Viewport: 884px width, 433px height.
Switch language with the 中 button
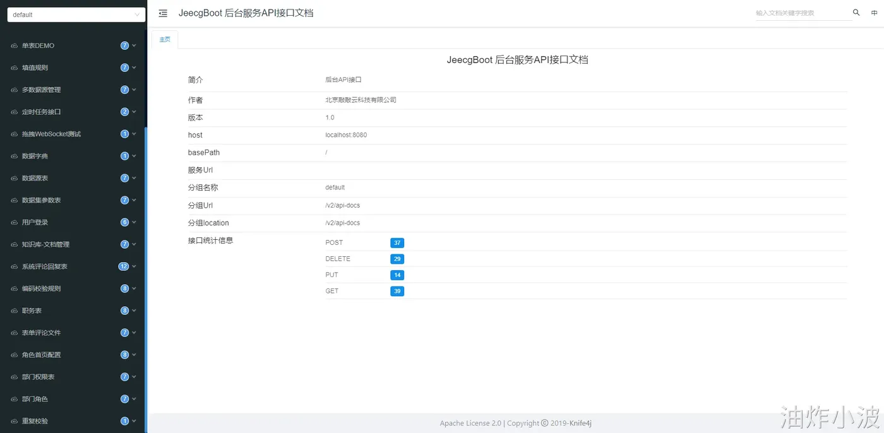874,13
